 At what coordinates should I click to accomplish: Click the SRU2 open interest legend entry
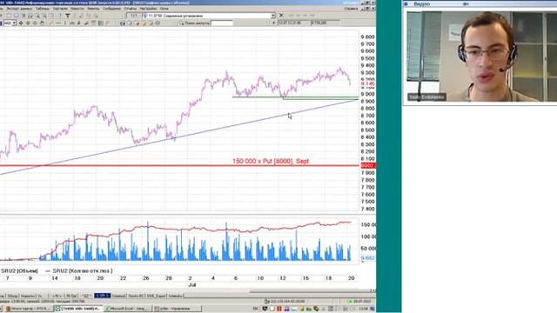coord(79,270)
